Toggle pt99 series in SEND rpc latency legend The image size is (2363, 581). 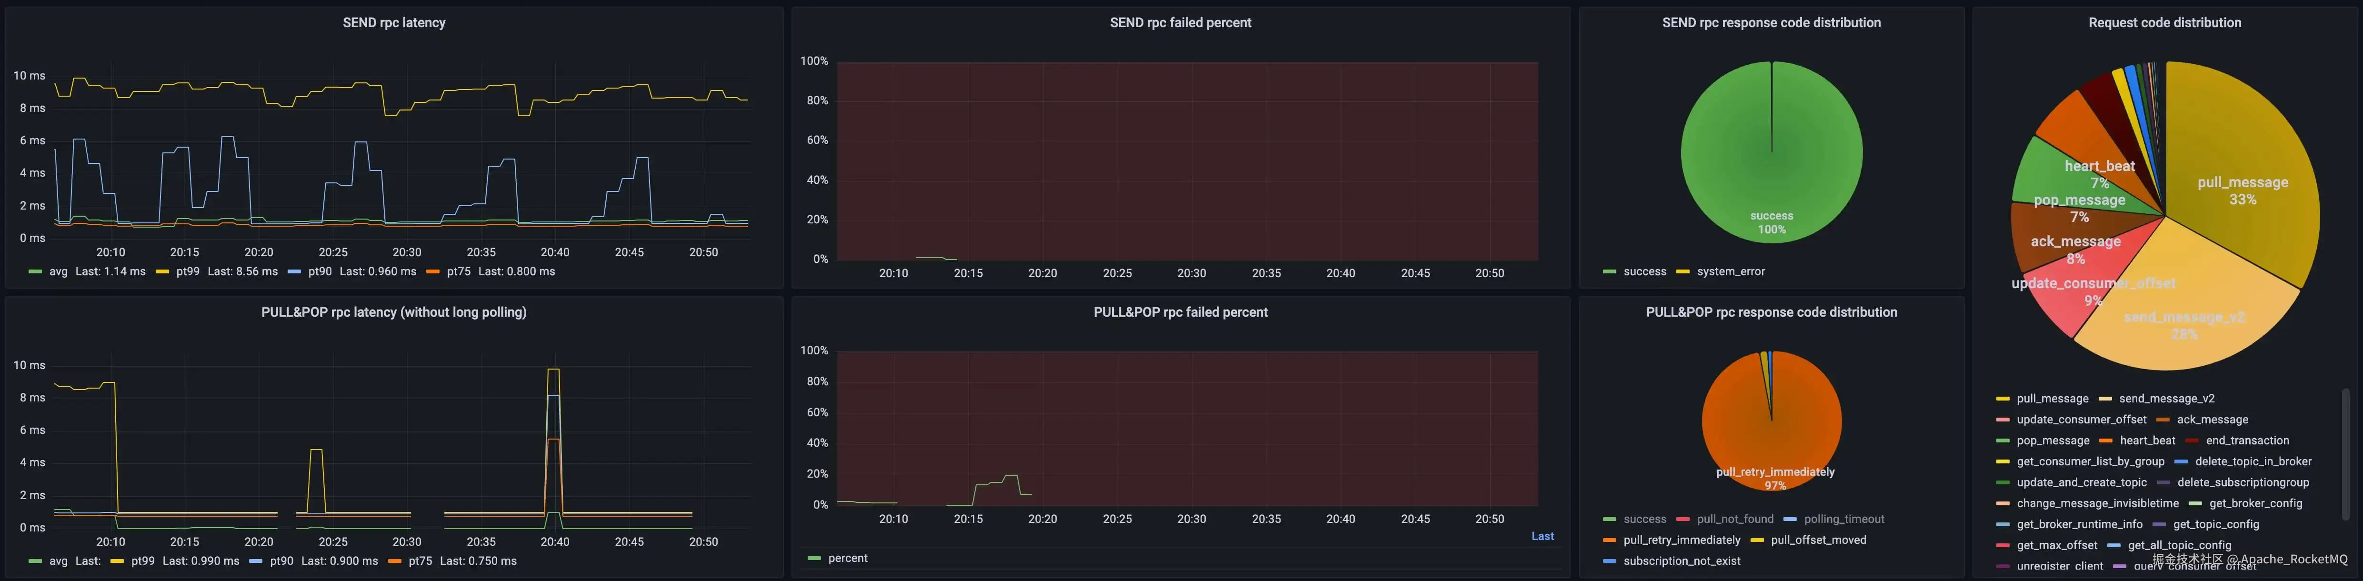(x=187, y=271)
